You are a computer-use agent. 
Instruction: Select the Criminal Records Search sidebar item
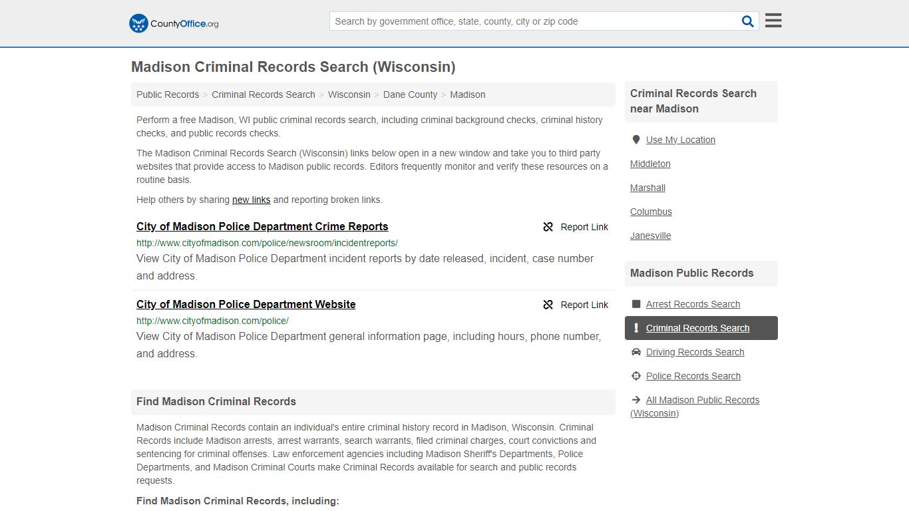click(x=701, y=328)
